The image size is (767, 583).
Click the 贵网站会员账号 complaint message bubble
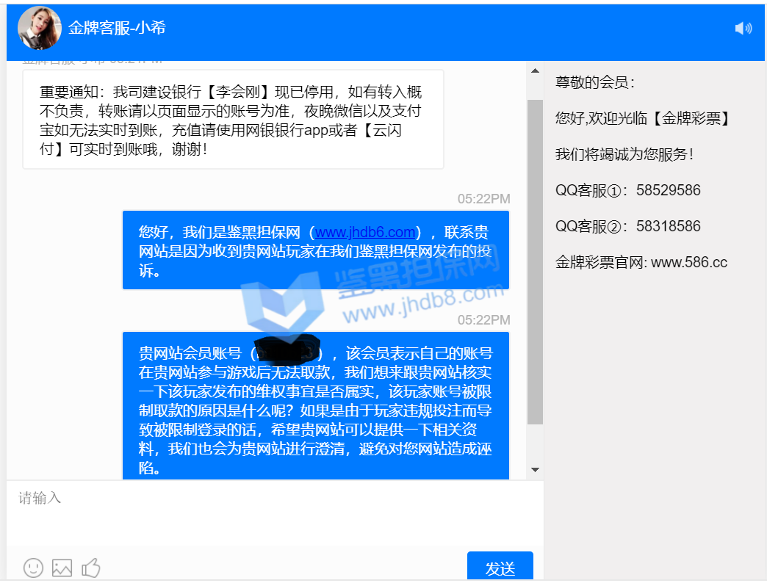tap(315, 408)
